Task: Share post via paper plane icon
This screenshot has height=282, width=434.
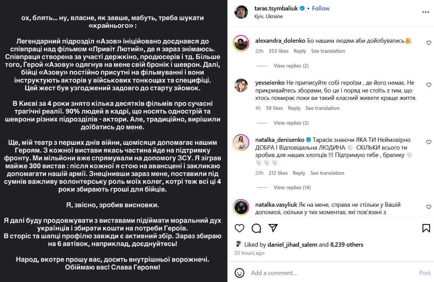Action: (x=273, y=228)
